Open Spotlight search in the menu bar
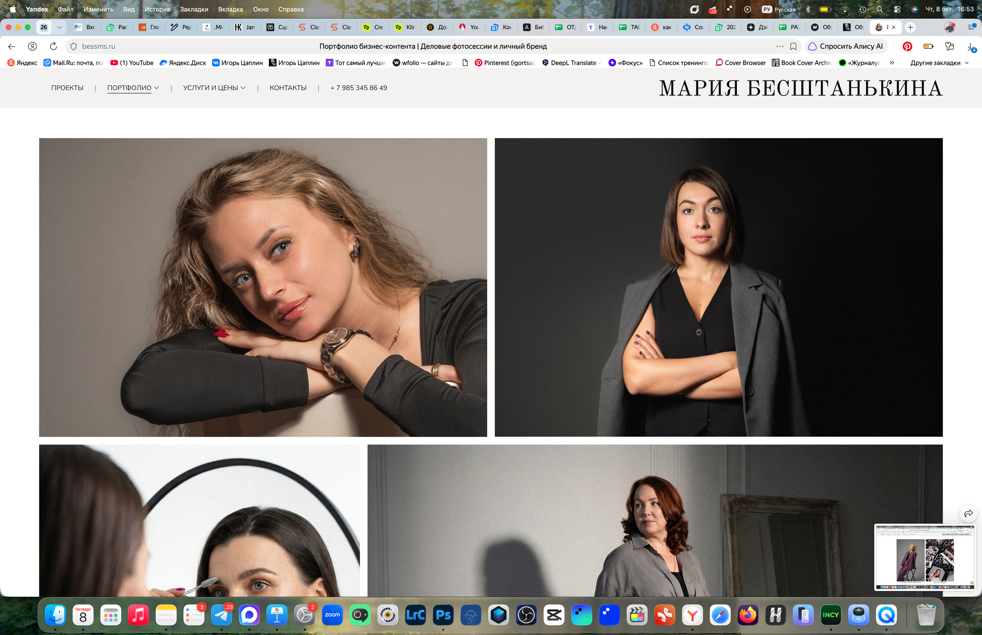This screenshot has width=982, height=635. (x=879, y=9)
